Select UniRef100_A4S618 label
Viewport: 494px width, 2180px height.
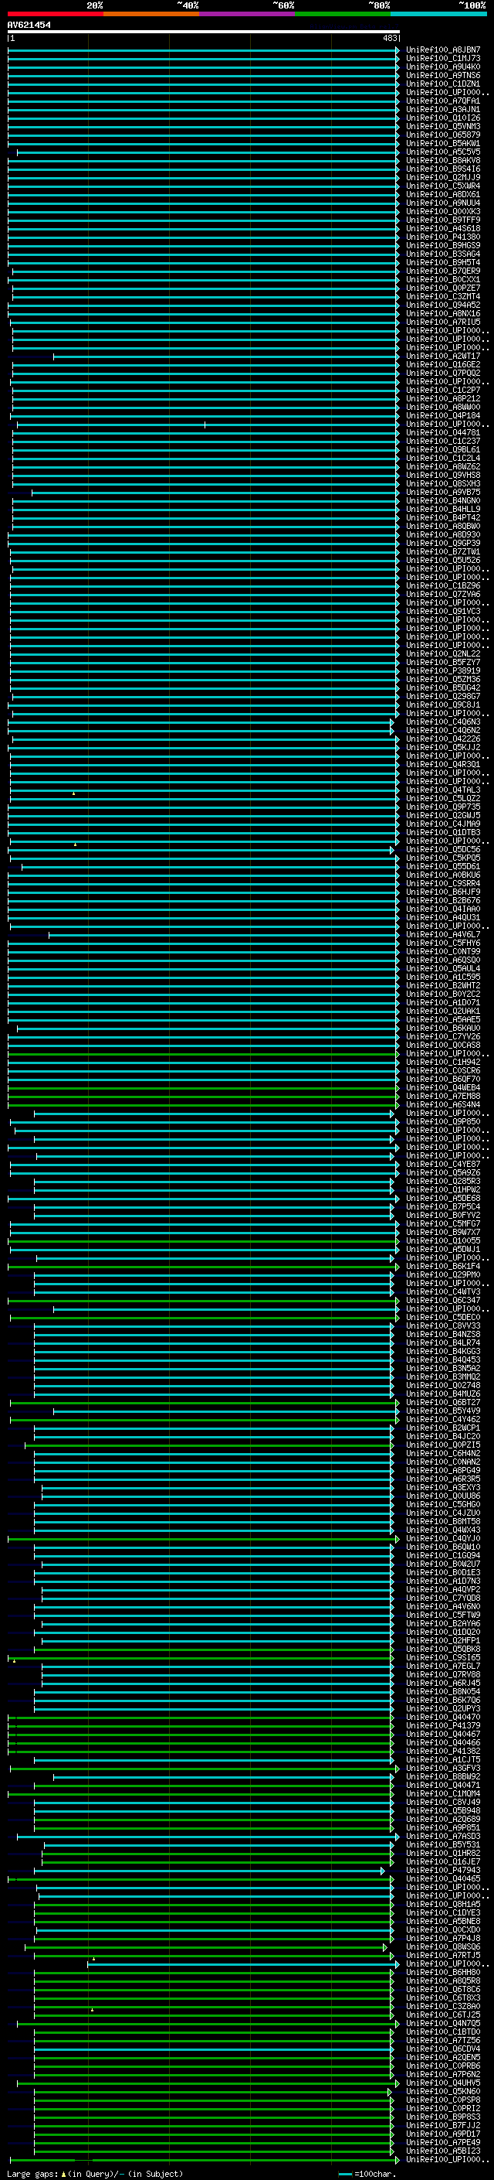click(x=443, y=228)
